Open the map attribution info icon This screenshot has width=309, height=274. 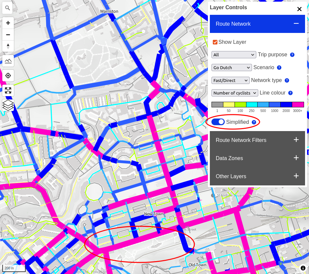(303, 268)
